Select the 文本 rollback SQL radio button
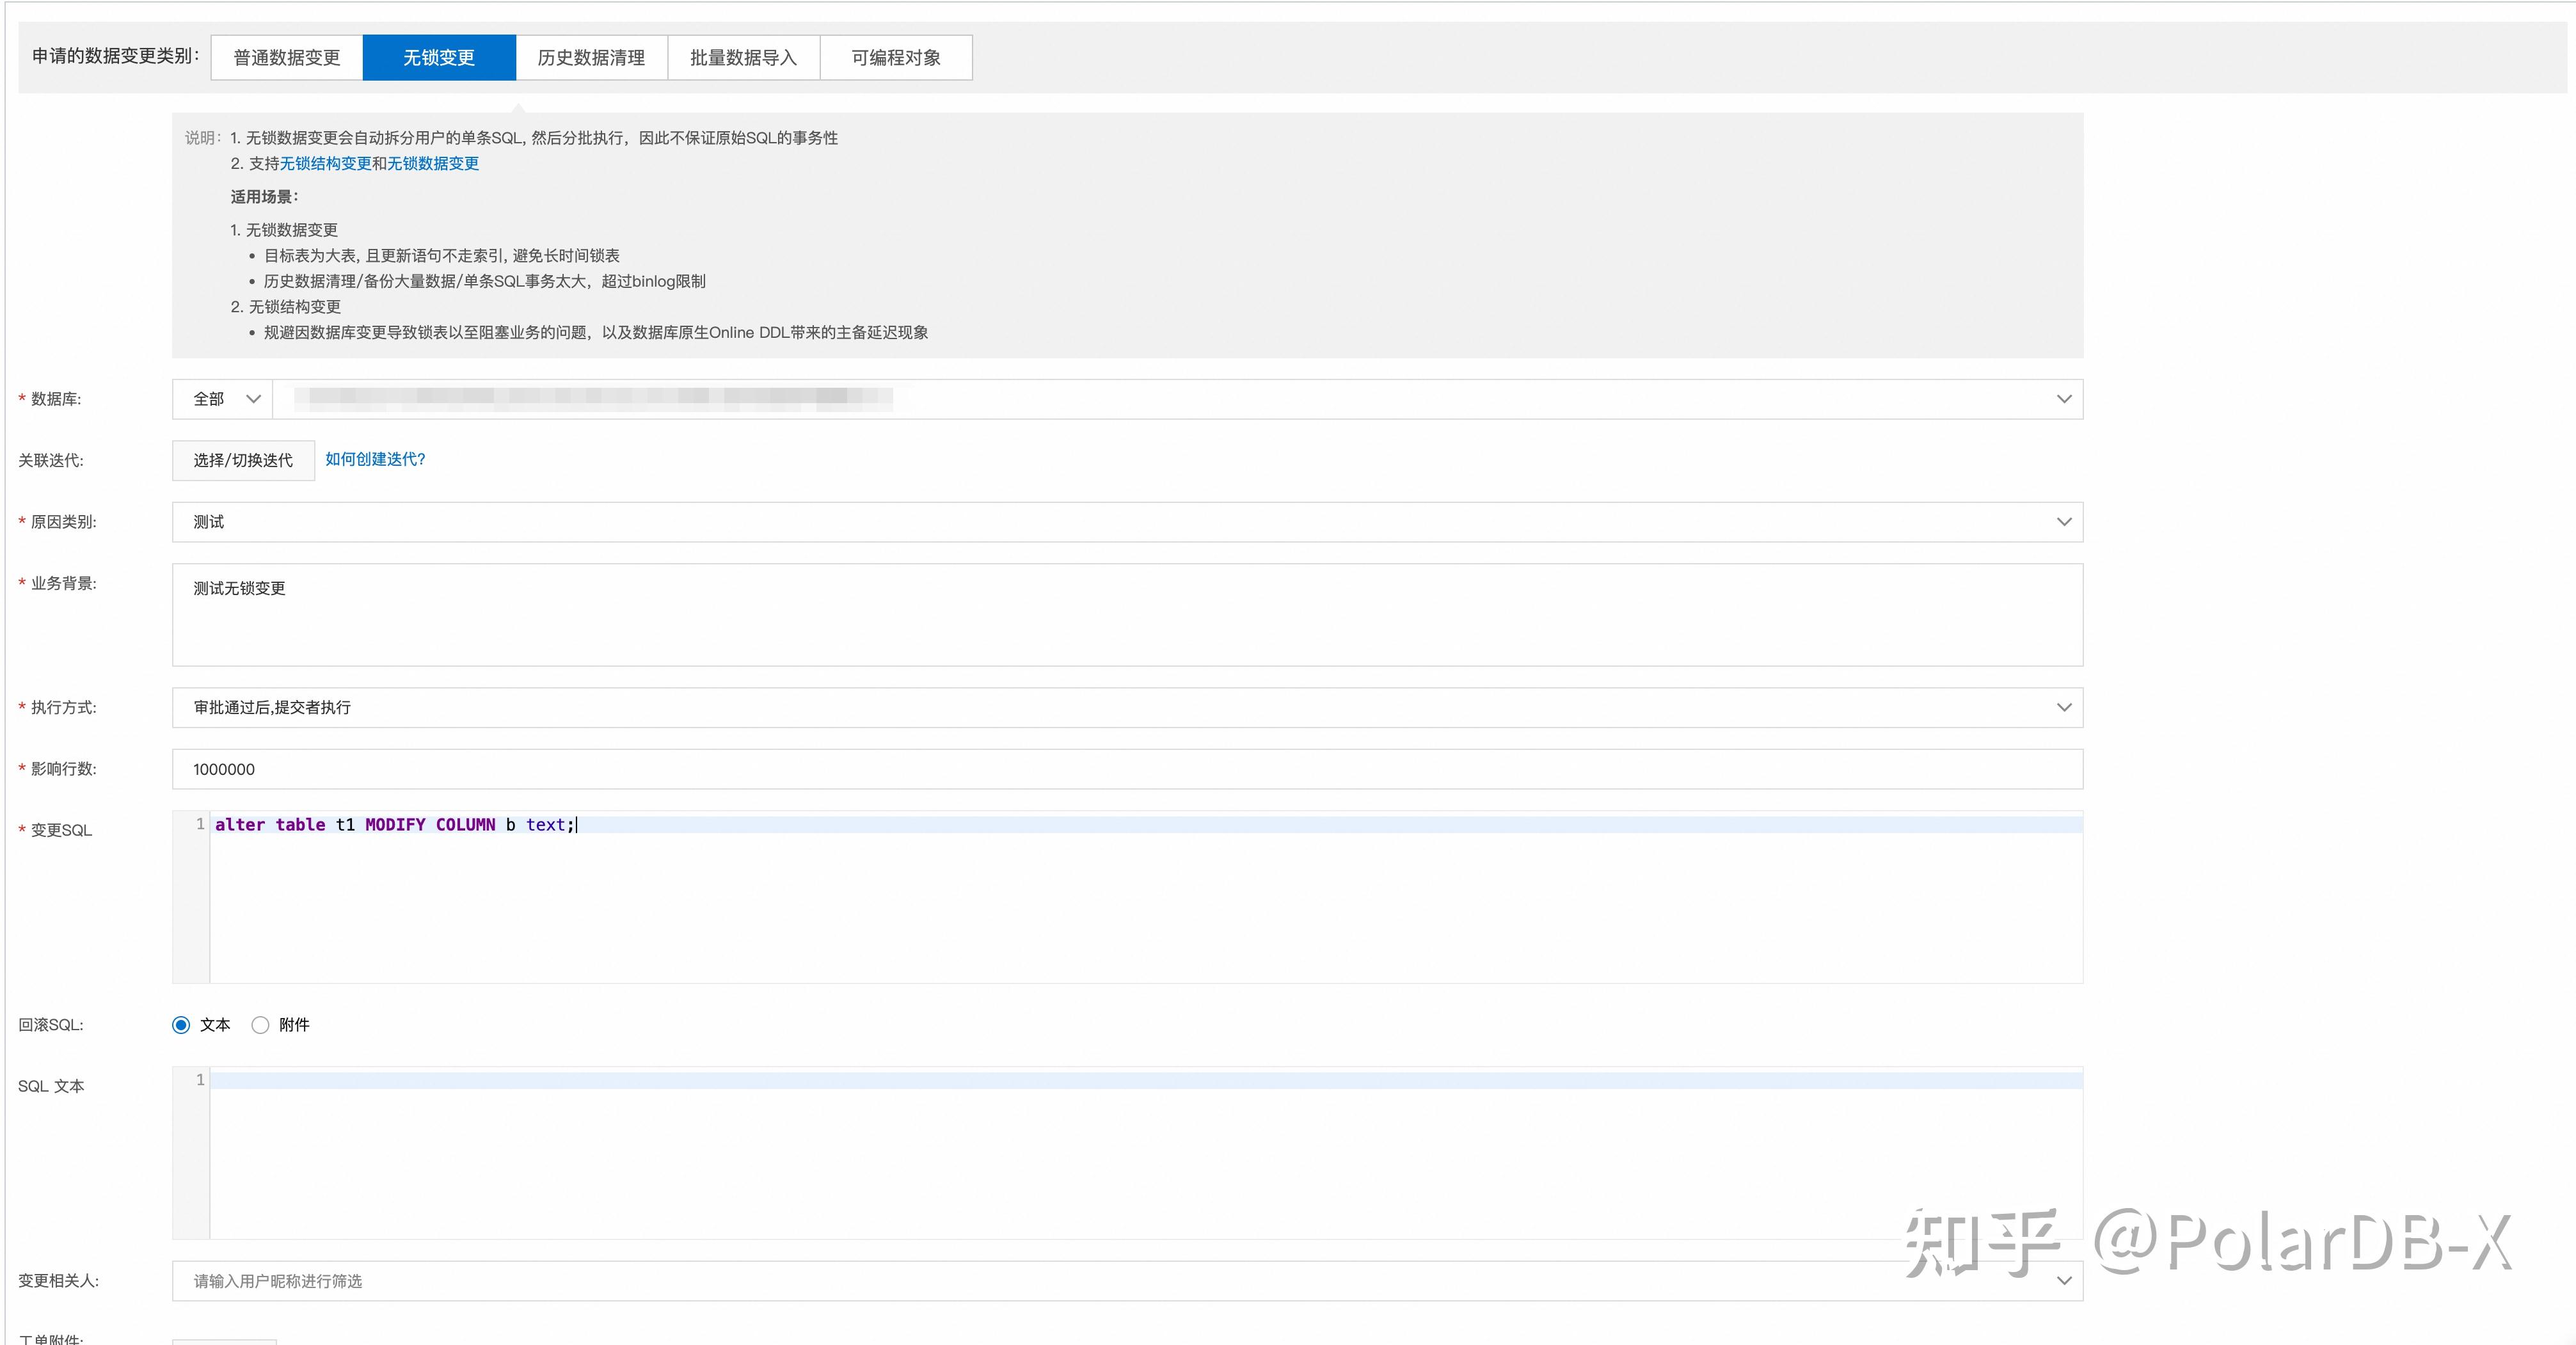The image size is (2576, 1345). [181, 1025]
